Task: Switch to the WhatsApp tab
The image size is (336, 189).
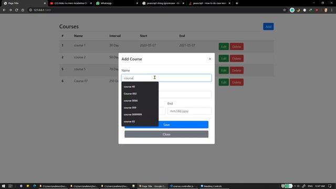Action: (x=117, y=3)
